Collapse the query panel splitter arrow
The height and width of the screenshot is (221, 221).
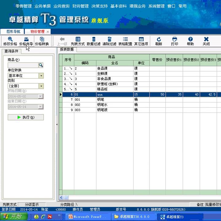coord(57,124)
